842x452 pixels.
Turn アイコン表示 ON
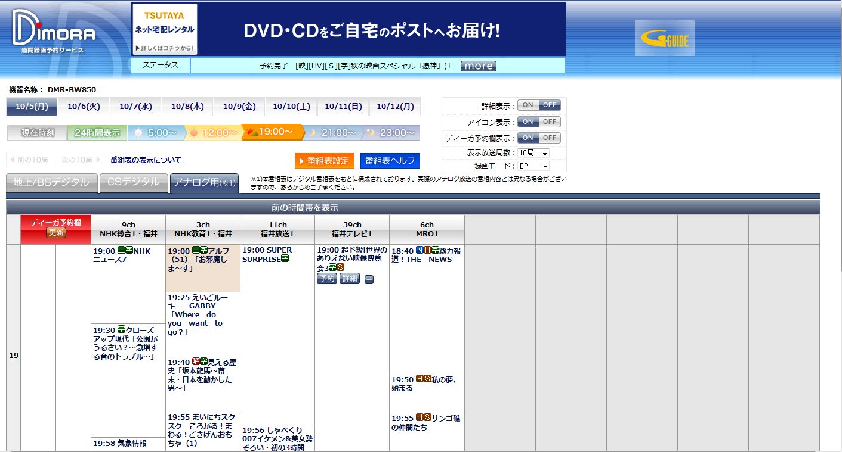(528, 121)
